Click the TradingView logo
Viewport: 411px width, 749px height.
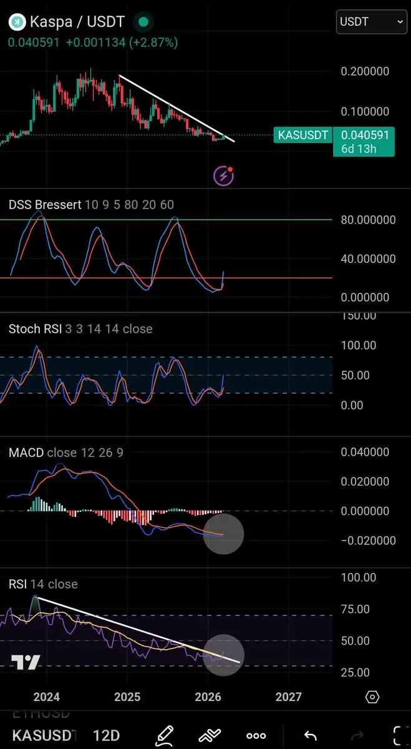(26, 662)
